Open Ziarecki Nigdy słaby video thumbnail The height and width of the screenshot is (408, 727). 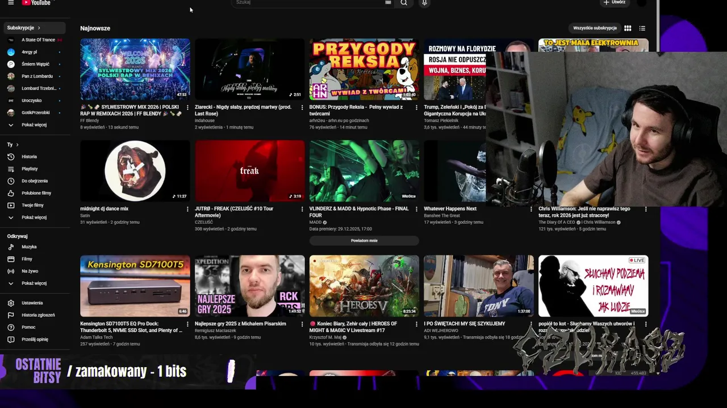click(250, 69)
